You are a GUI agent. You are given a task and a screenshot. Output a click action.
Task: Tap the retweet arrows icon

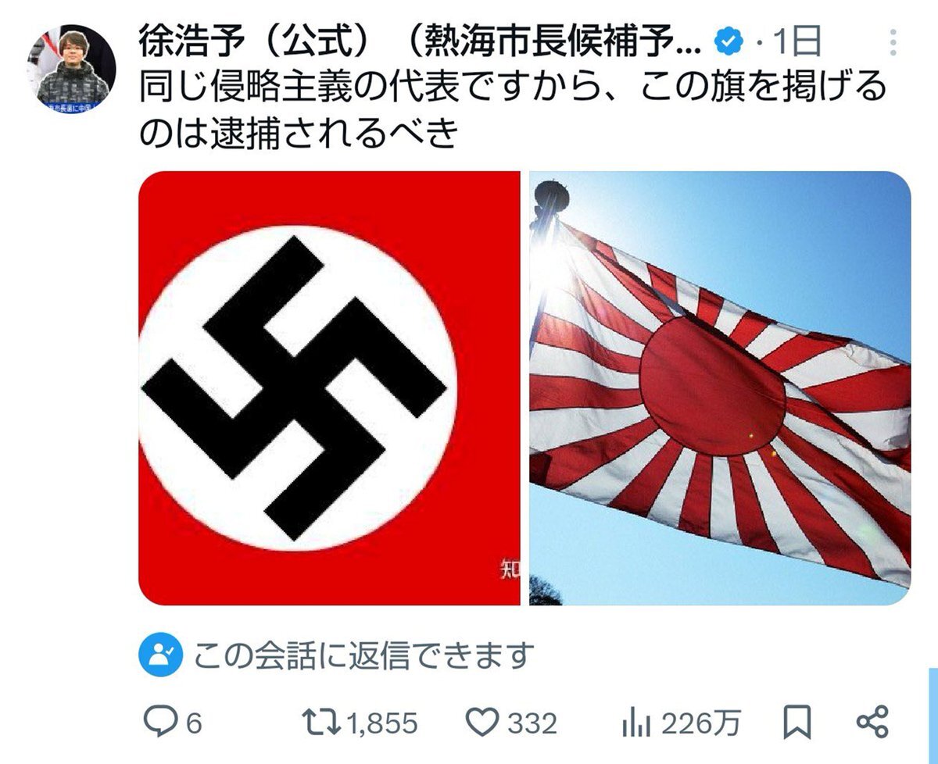point(320,723)
